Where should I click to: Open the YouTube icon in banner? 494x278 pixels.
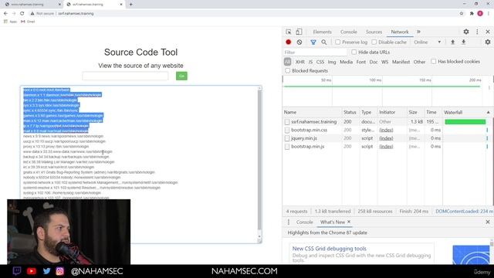pos(32,271)
